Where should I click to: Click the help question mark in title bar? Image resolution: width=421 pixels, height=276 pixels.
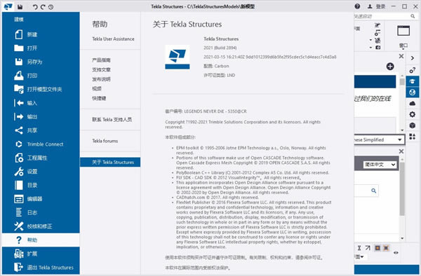(357, 6)
